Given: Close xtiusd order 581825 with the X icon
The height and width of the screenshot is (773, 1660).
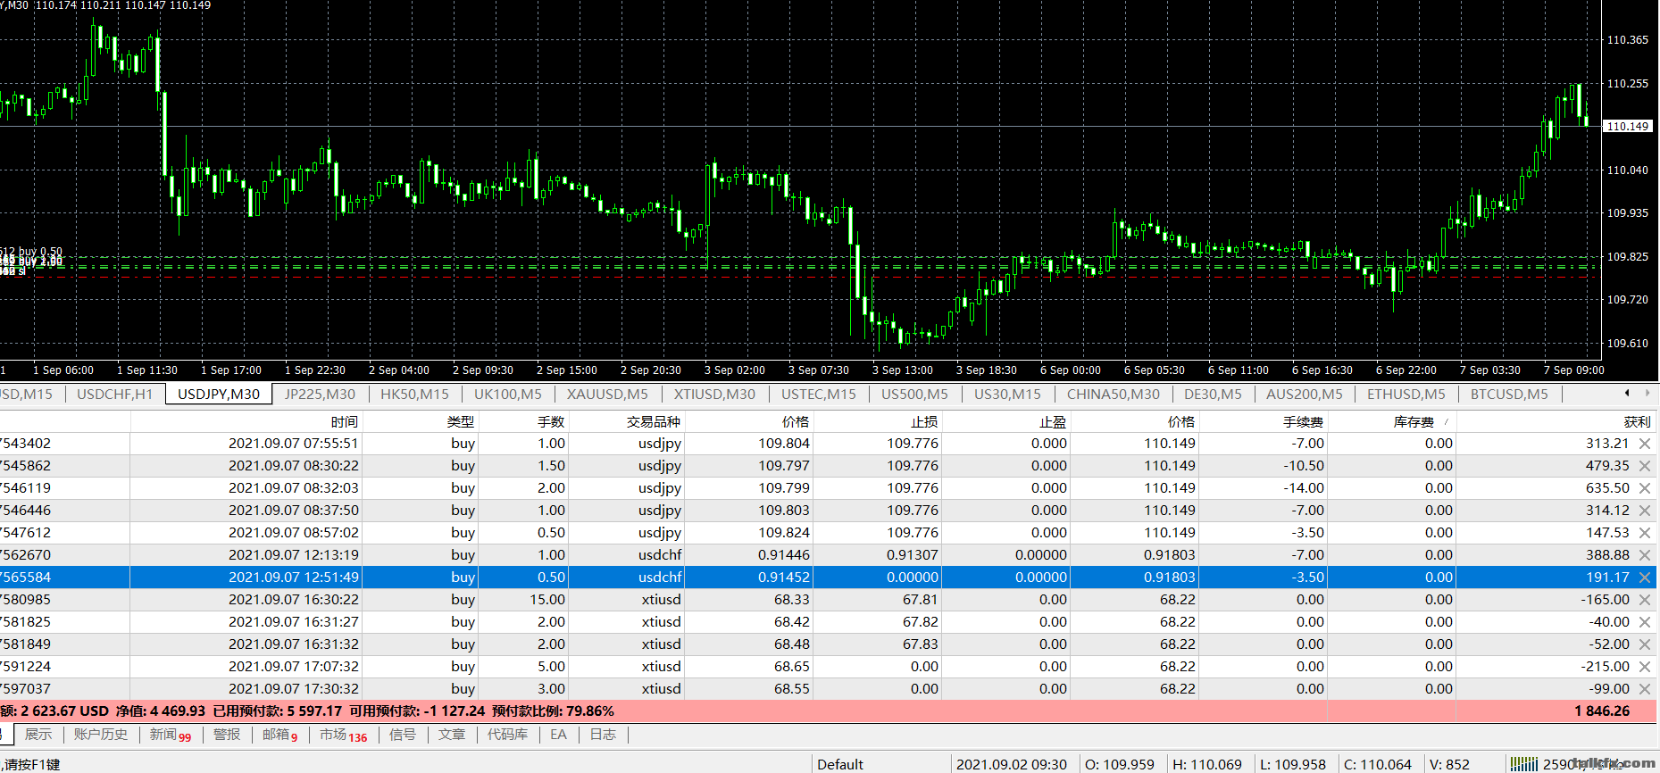Looking at the screenshot, I should (1645, 622).
